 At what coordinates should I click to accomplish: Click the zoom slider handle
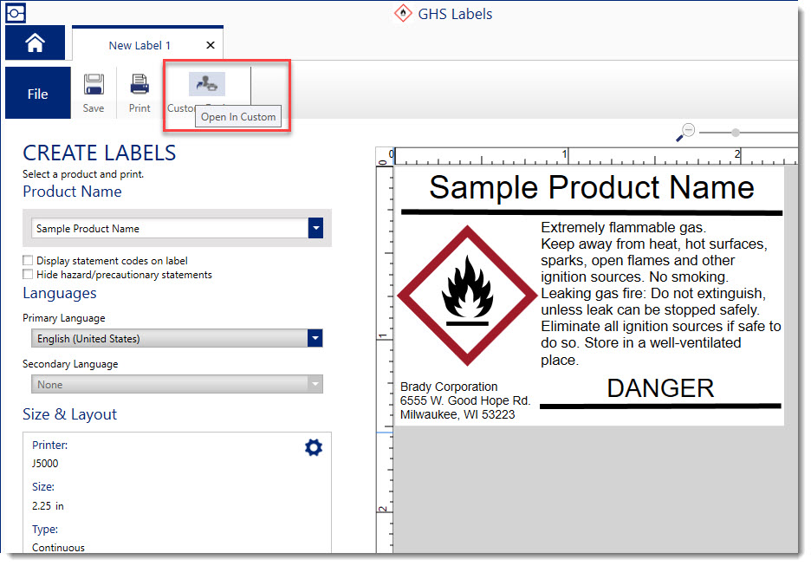click(x=736, y=133)
